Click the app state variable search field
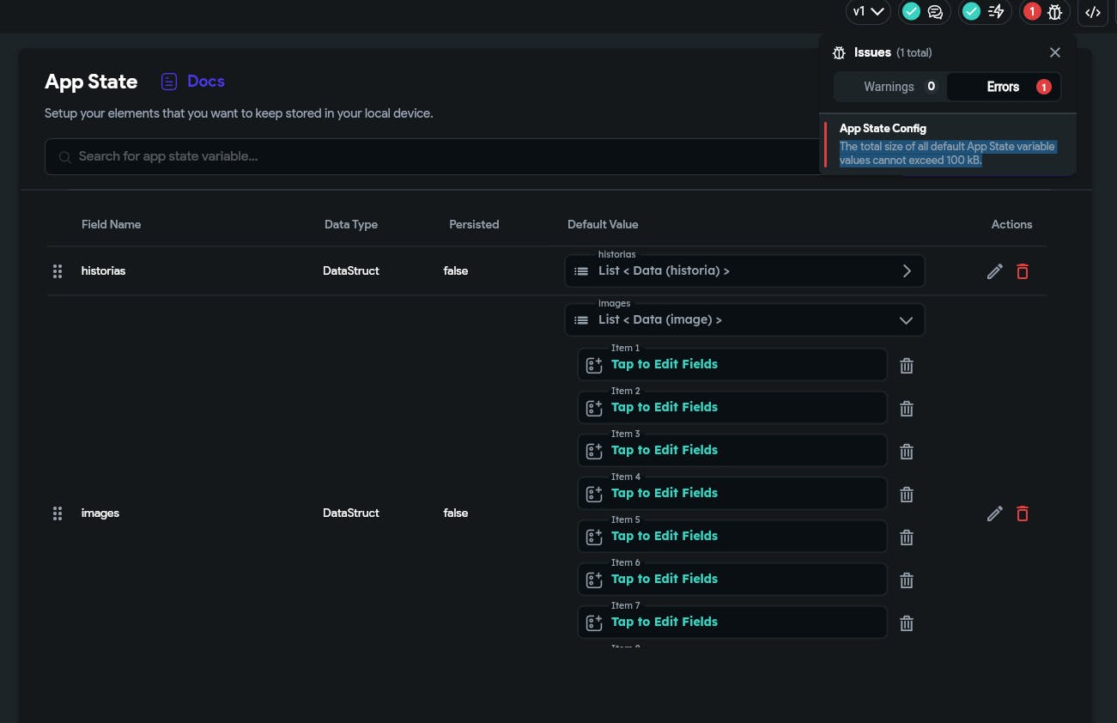1117x723 pixels. [x=429, y=156]
